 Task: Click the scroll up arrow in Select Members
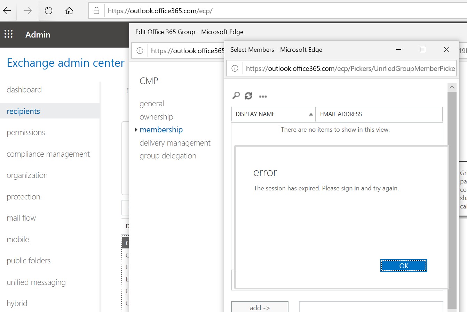point(452,87)
